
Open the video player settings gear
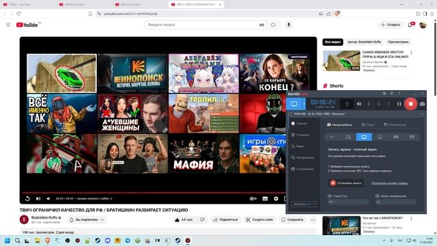[x=276, y=199]
